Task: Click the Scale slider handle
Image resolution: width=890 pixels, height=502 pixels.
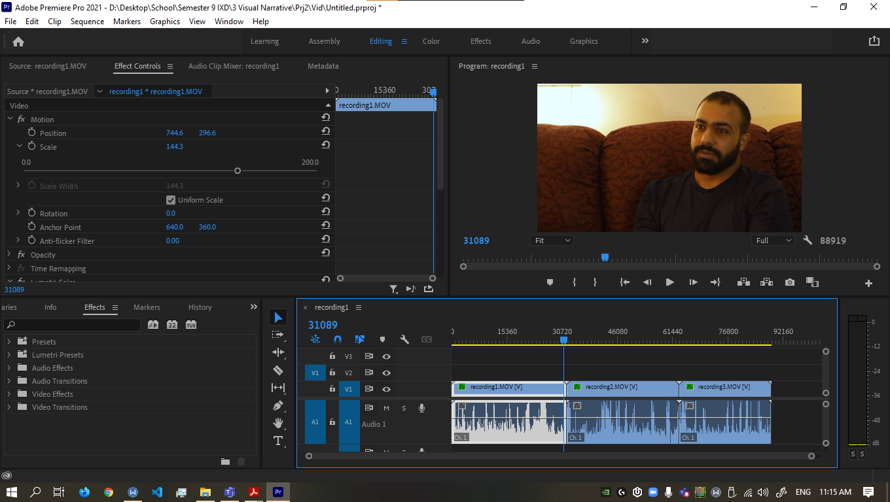Action: click(238, 171)
